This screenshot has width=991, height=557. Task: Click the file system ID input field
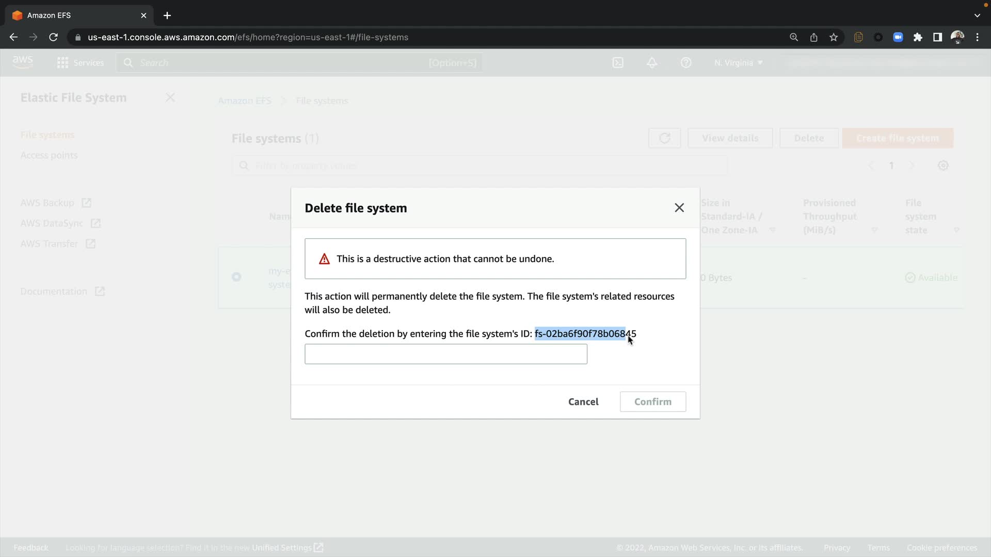tap(445, 354)
